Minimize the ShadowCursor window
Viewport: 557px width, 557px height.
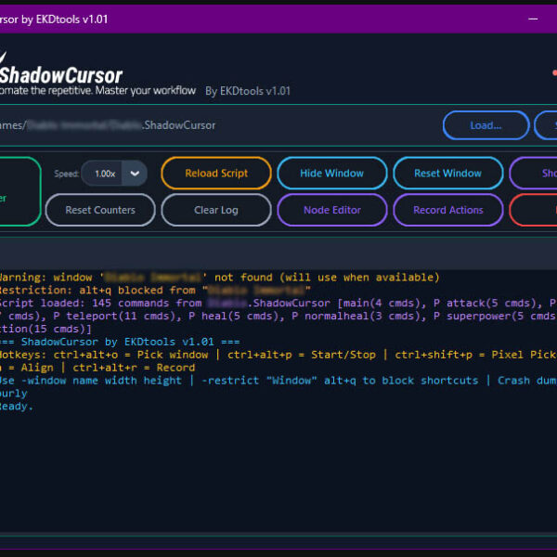[533, 19]
